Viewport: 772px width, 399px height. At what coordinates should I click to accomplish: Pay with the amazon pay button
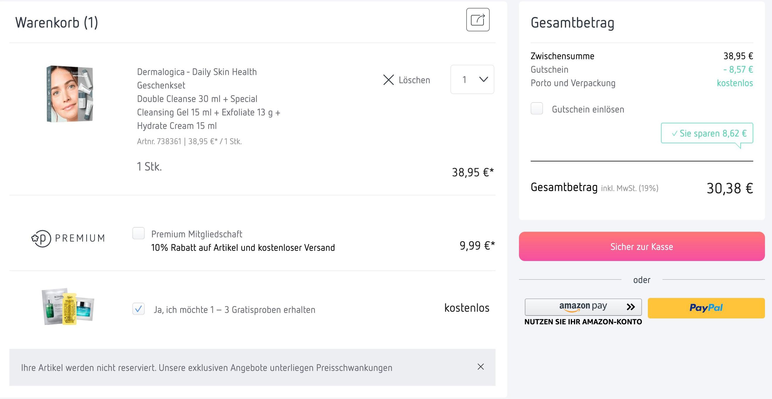[583, 307]
